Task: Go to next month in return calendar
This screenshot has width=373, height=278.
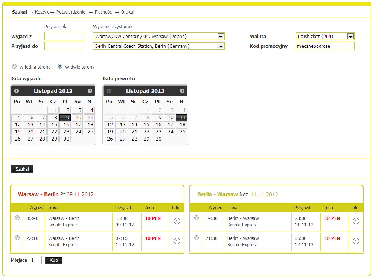Action: pos(182,91)
